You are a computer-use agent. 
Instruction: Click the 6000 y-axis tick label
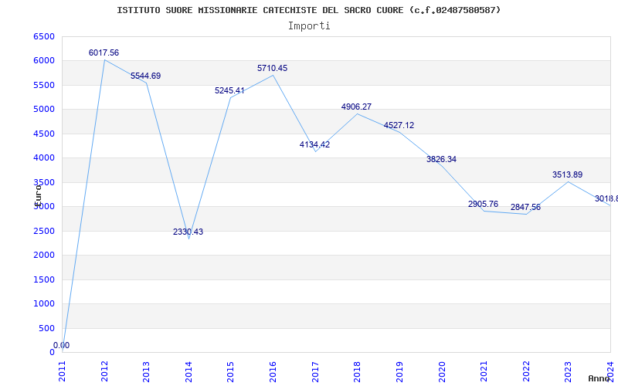(44, 61)
